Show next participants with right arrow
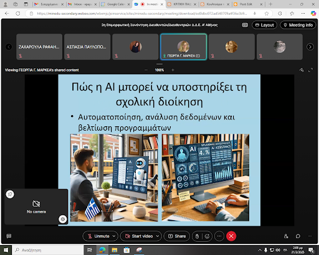319x255 pixels. pos(310,47)
